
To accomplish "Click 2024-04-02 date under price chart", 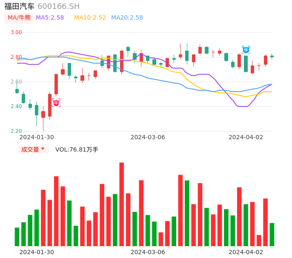I will tap(246, 137).
